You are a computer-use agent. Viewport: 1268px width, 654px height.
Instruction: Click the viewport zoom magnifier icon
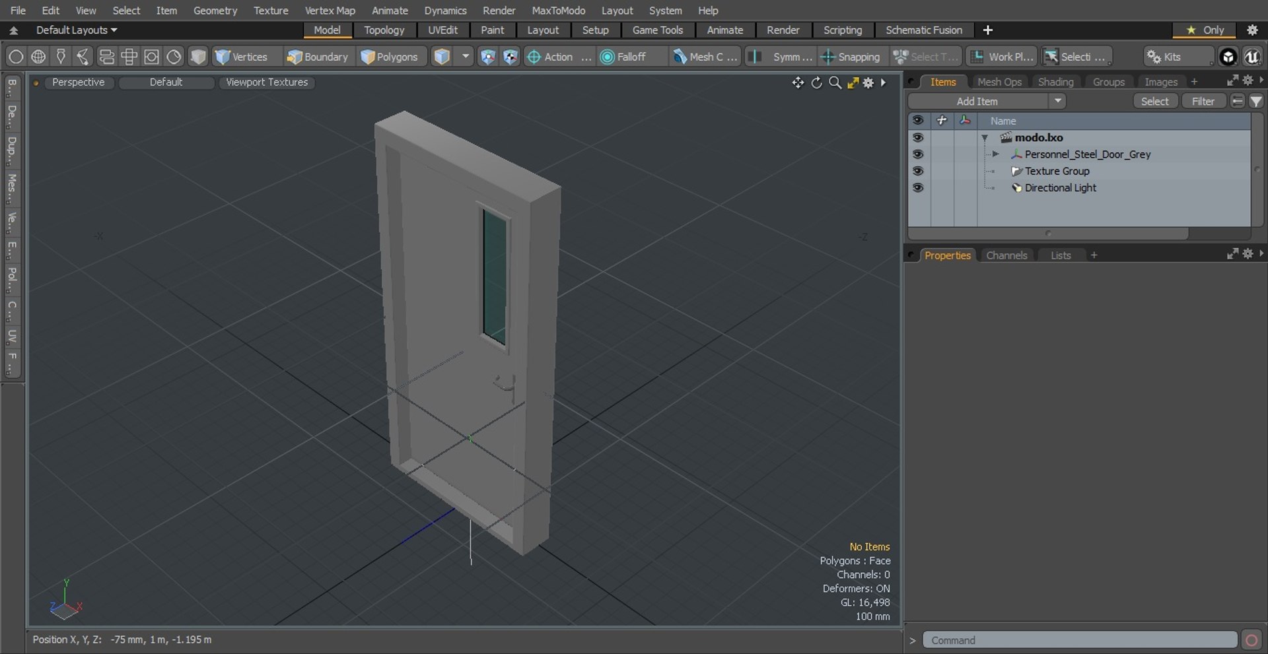pos(835,82)
